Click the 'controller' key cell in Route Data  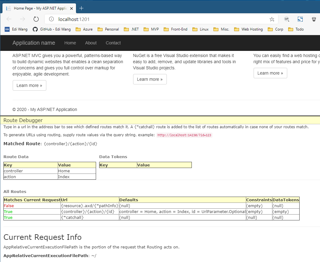(31, 171)
